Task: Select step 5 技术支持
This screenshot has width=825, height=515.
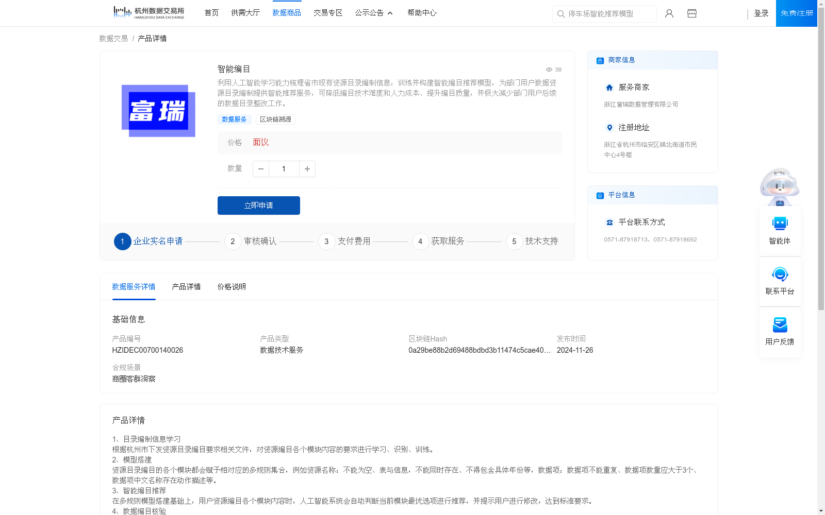Action: pyautogui.click(x=532, y=241)
